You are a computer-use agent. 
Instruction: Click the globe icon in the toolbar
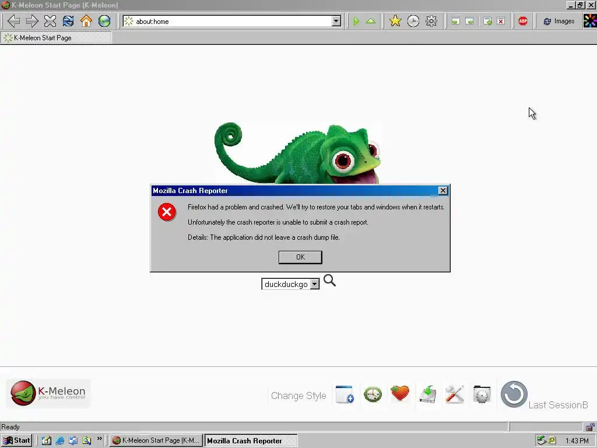(x=104, y=21)
